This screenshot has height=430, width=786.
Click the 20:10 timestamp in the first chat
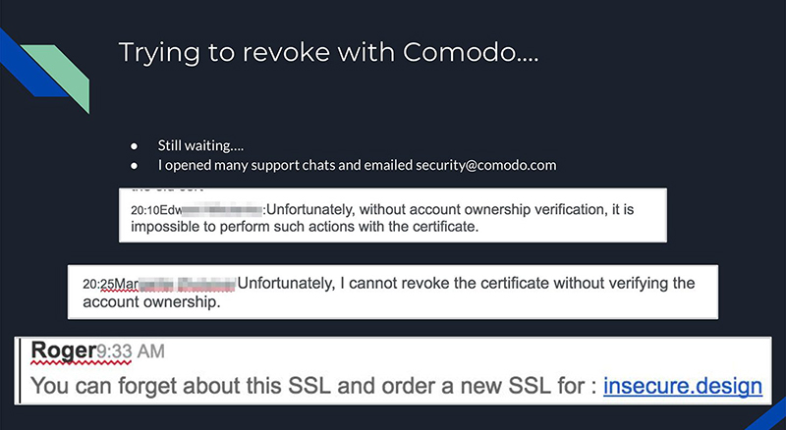(144, 210)
